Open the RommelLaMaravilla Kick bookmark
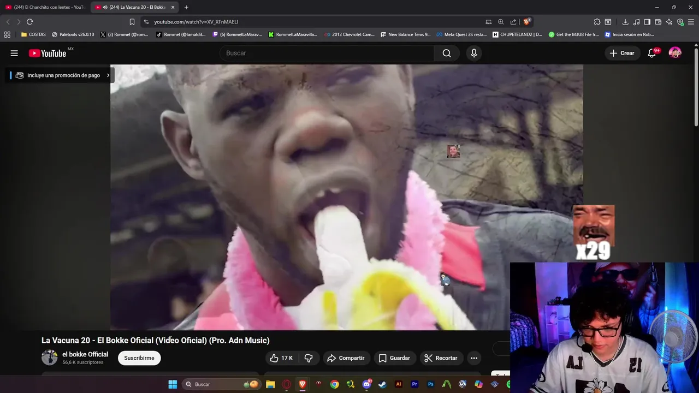This screenshot has width=699, height=393. pos(293,34)
